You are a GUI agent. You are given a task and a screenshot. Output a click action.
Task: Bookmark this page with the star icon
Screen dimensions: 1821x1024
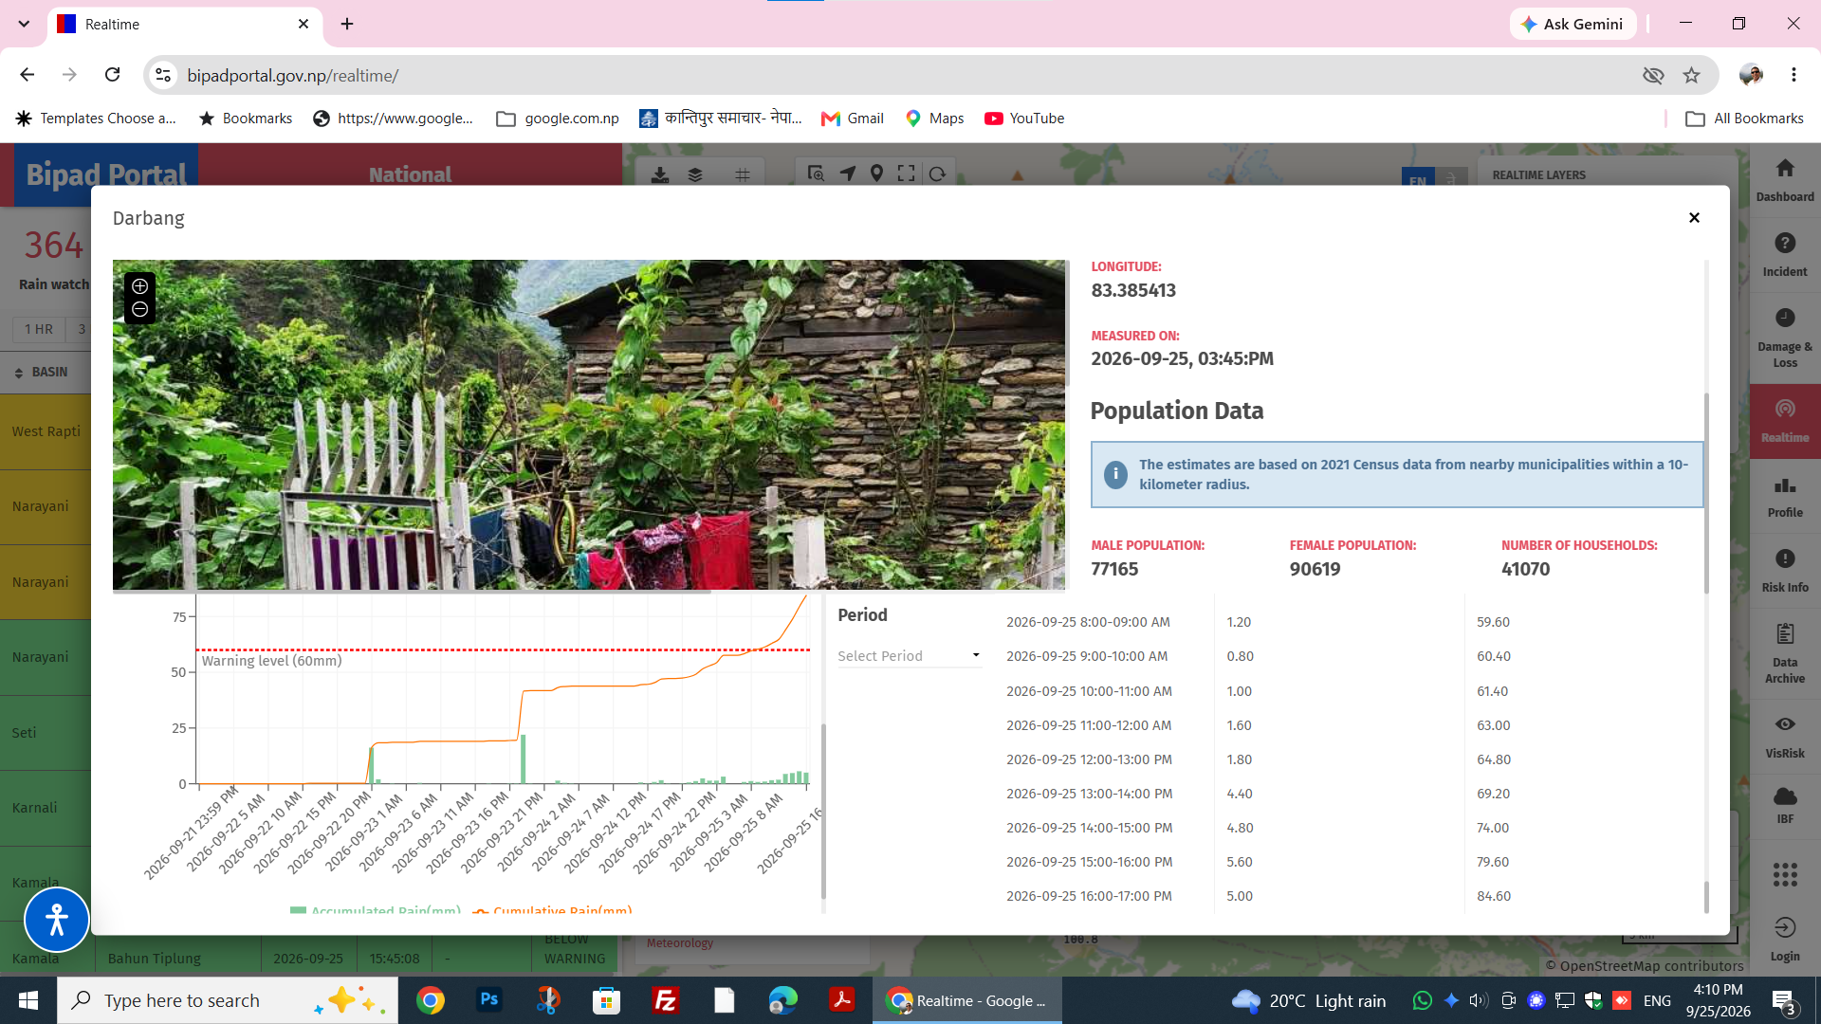(1691, 75)
